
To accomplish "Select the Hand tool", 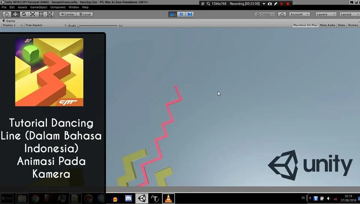I will coord(6,14).
